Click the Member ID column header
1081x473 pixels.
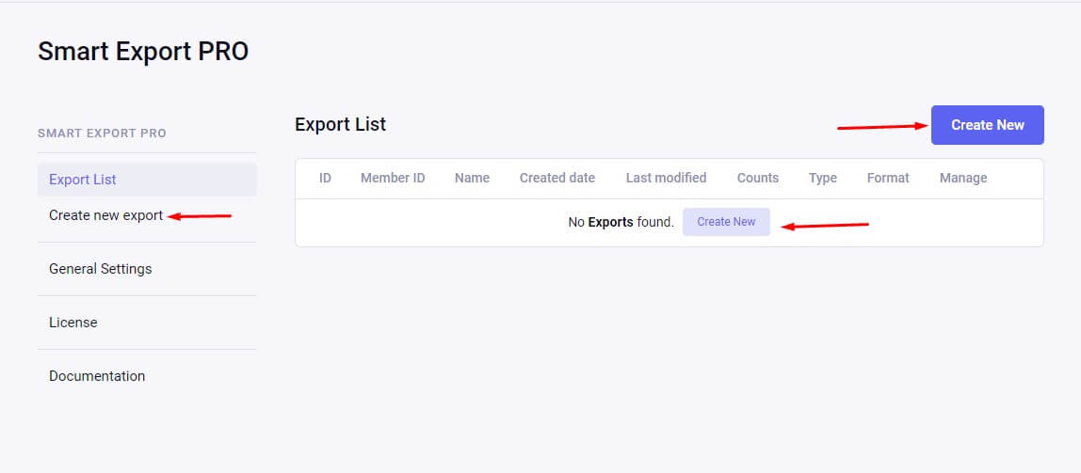[x=393, y=178]
